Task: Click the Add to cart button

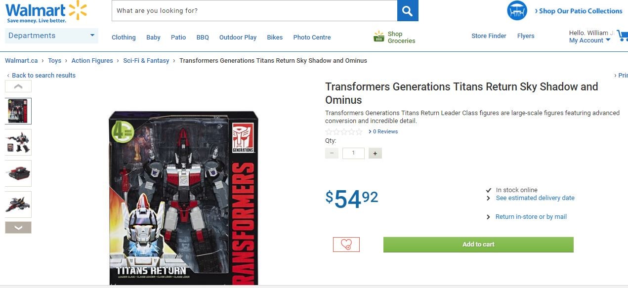Action: click(x=478, y=245)
